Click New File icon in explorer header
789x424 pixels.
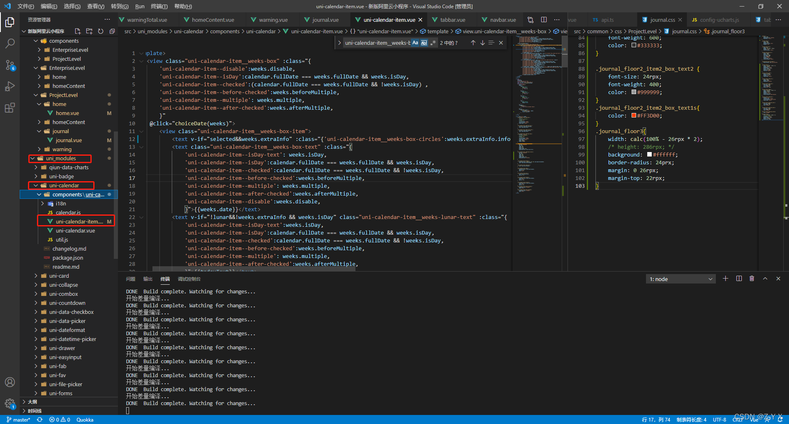pyautogui.click(x=78, y=31)
